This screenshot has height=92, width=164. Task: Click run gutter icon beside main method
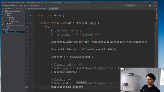tap(30, 23)
